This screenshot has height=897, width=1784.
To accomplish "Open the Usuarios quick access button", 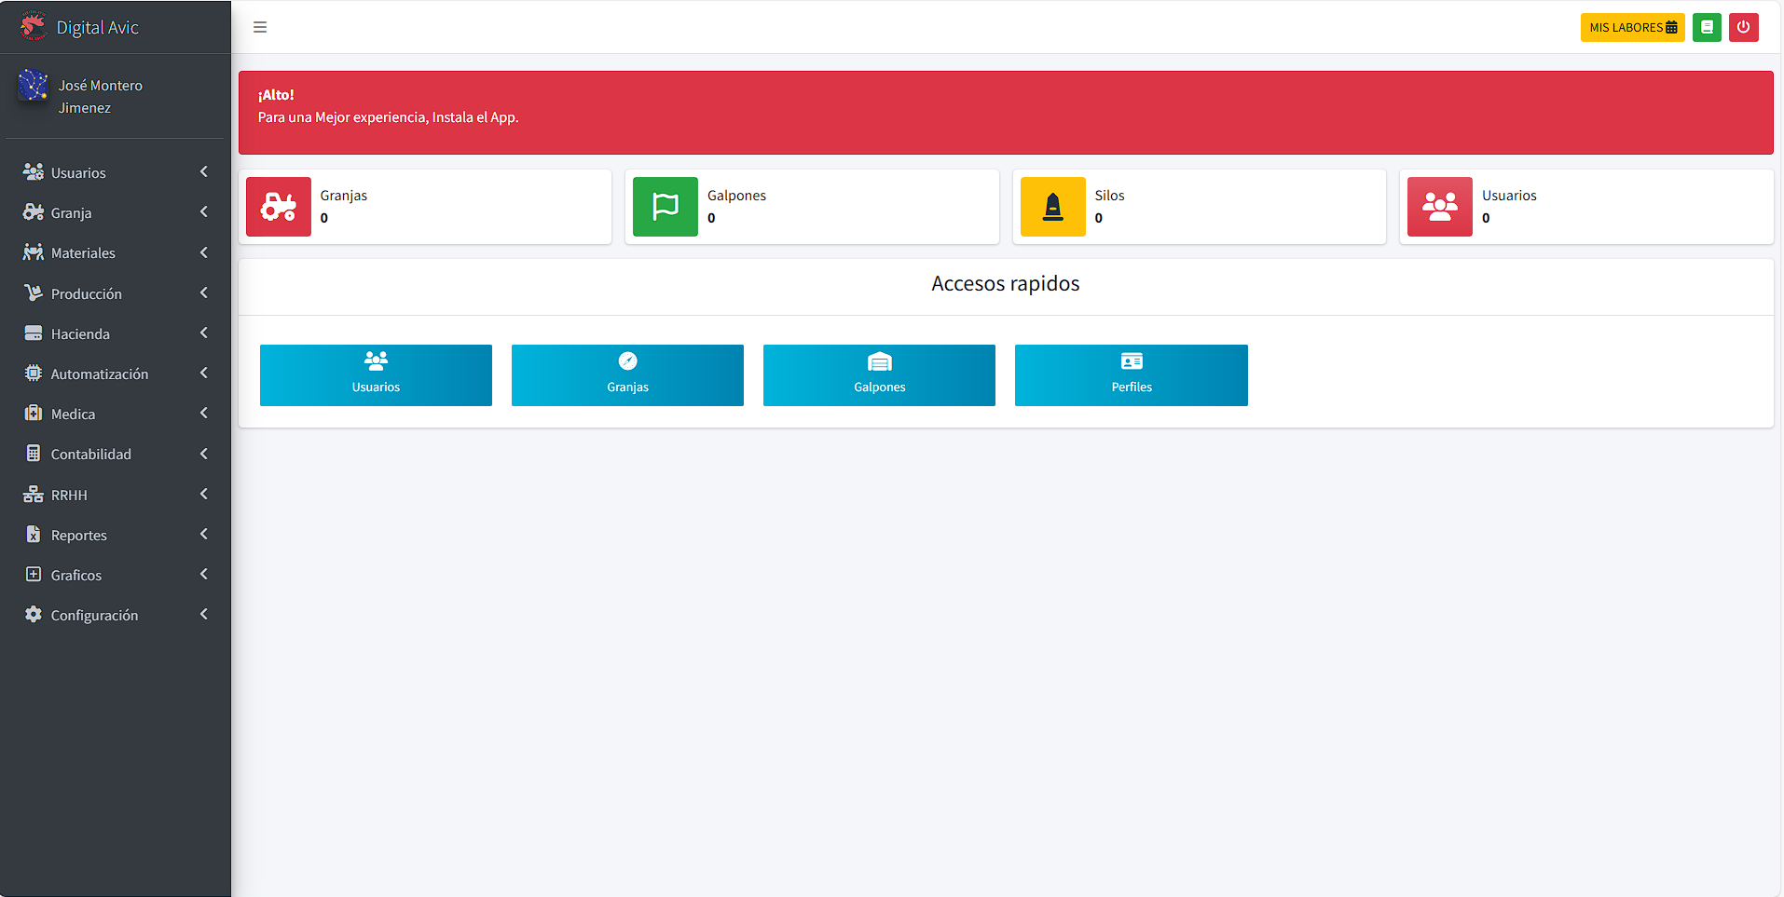I will 376,375.
